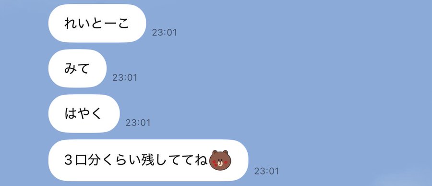Select the 'はやく' message bubble
The width and height of the screenshot is (432, 186).
tap(84, 113)
